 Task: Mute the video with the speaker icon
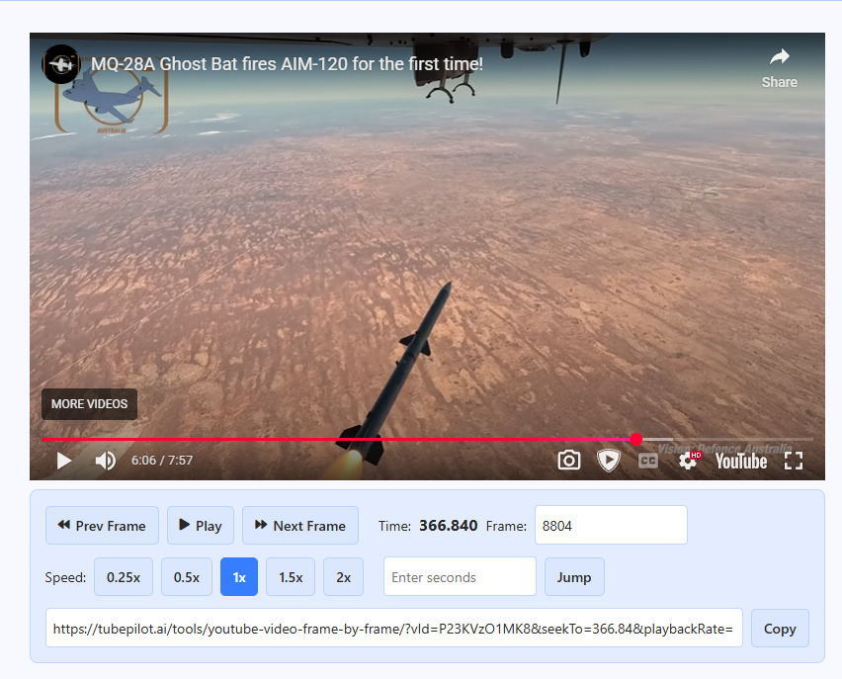(105, 461)
